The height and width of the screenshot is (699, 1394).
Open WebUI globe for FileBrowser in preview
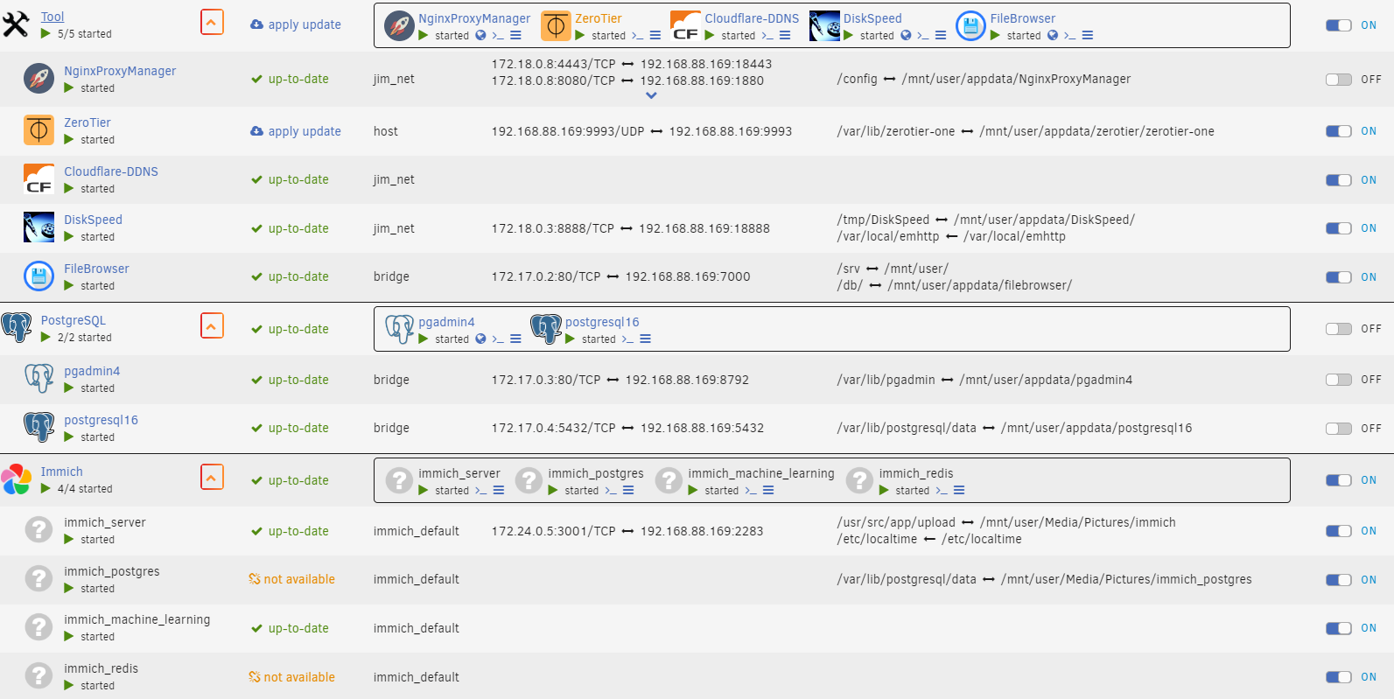[x=1053, y=36]
